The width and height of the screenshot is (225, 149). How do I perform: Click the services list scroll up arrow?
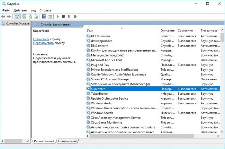[x=222, y=30]
